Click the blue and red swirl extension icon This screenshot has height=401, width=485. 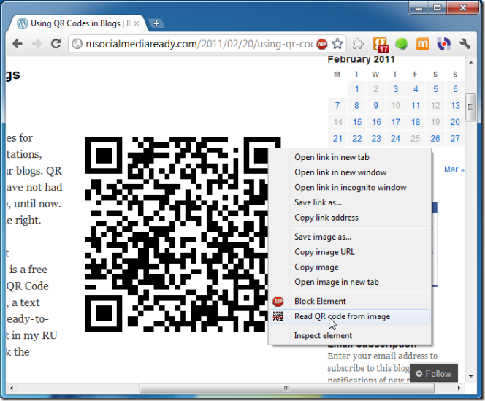[x=443, y=44]
